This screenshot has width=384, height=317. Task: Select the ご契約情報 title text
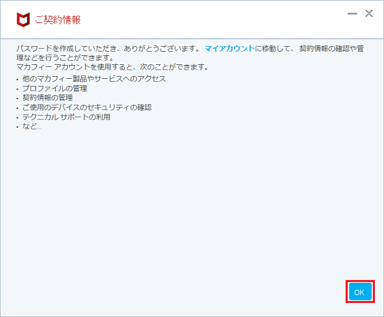58,20
